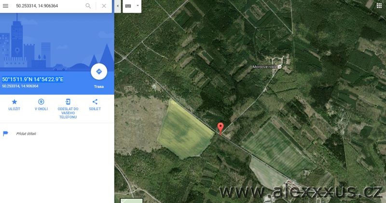Click the coordinates search input field

[49, 6]
